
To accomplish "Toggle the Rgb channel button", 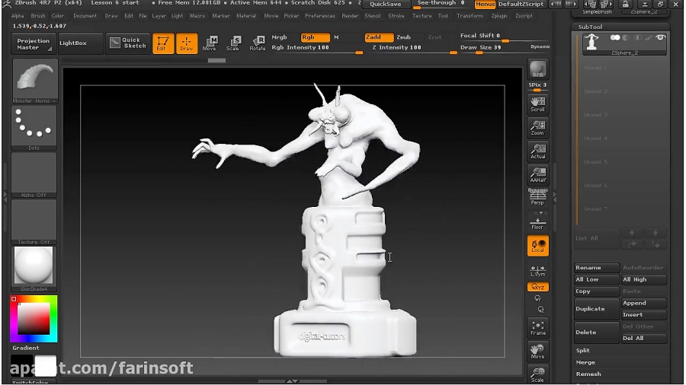I will point(315,37).
